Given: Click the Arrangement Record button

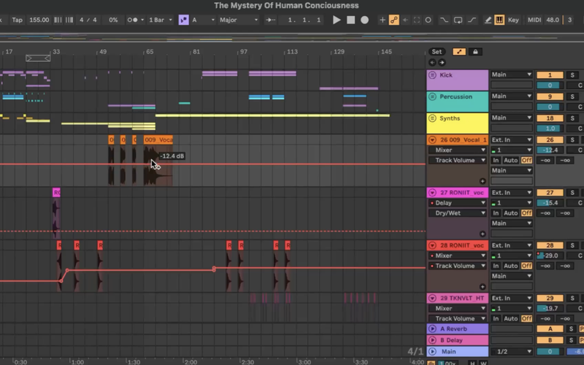Looking at the screenshot, I should tap(364, 20).
